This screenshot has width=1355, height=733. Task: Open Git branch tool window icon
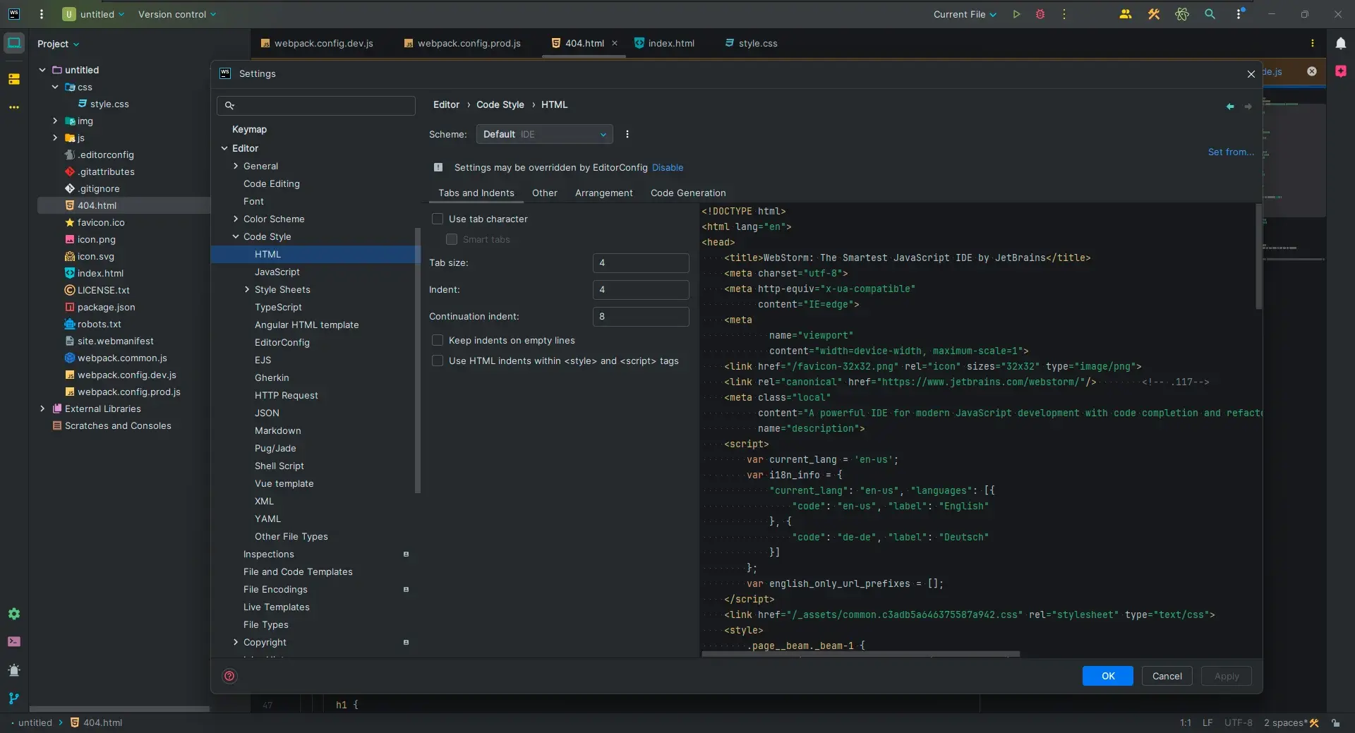click(14, 698)
